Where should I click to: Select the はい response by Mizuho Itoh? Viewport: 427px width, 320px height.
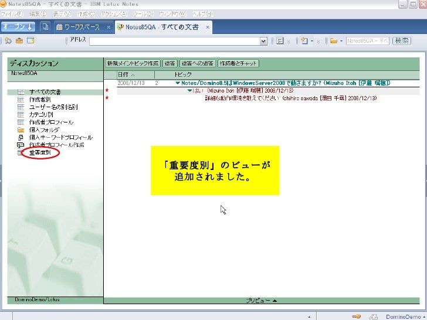click(243, 91)
